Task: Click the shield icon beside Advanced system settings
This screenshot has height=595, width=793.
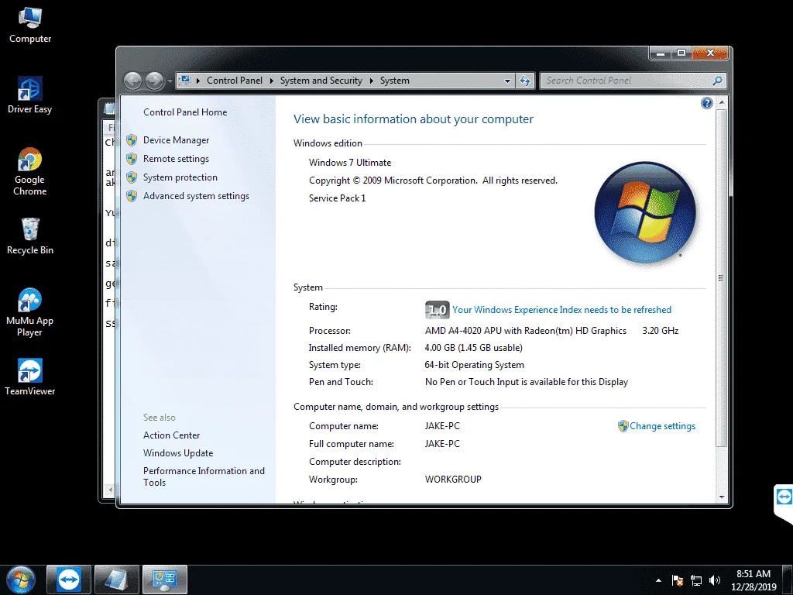Action: pos(132,196)
